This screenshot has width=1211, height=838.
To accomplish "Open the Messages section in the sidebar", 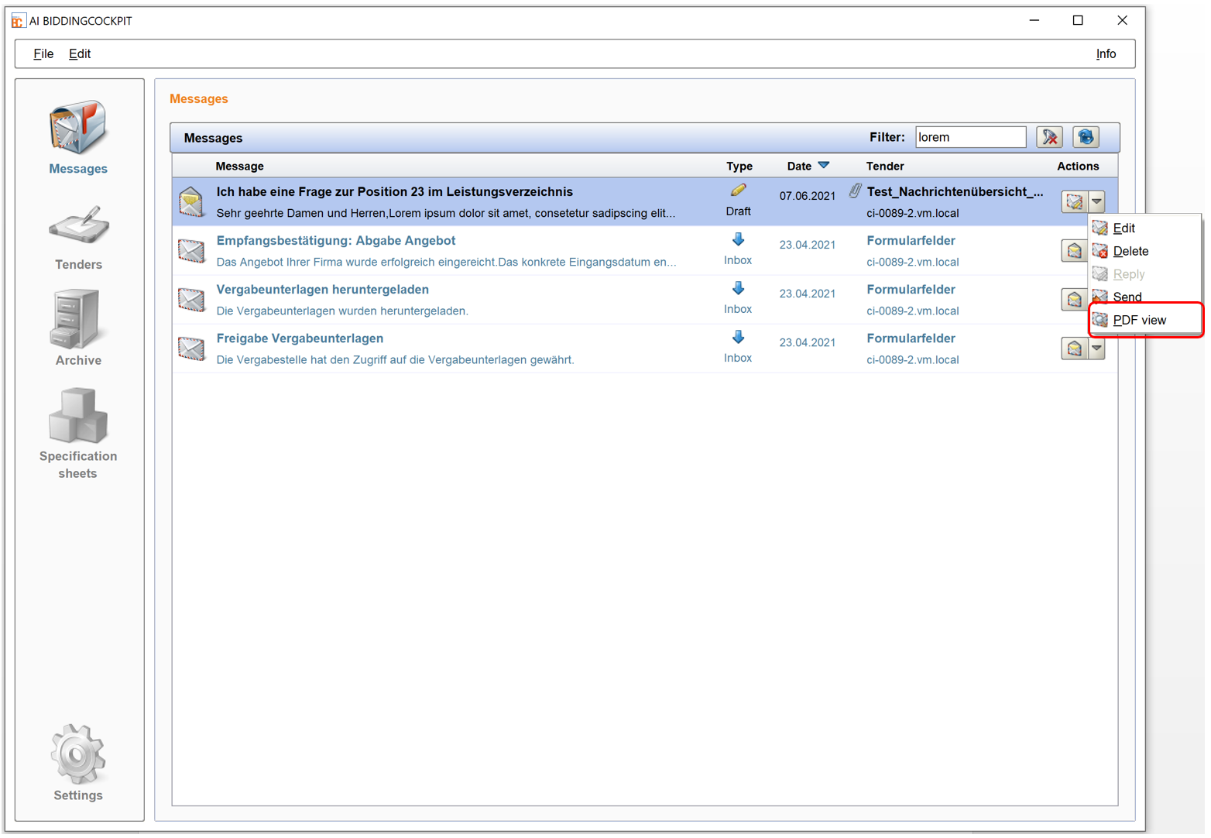I will pos(78,136).
